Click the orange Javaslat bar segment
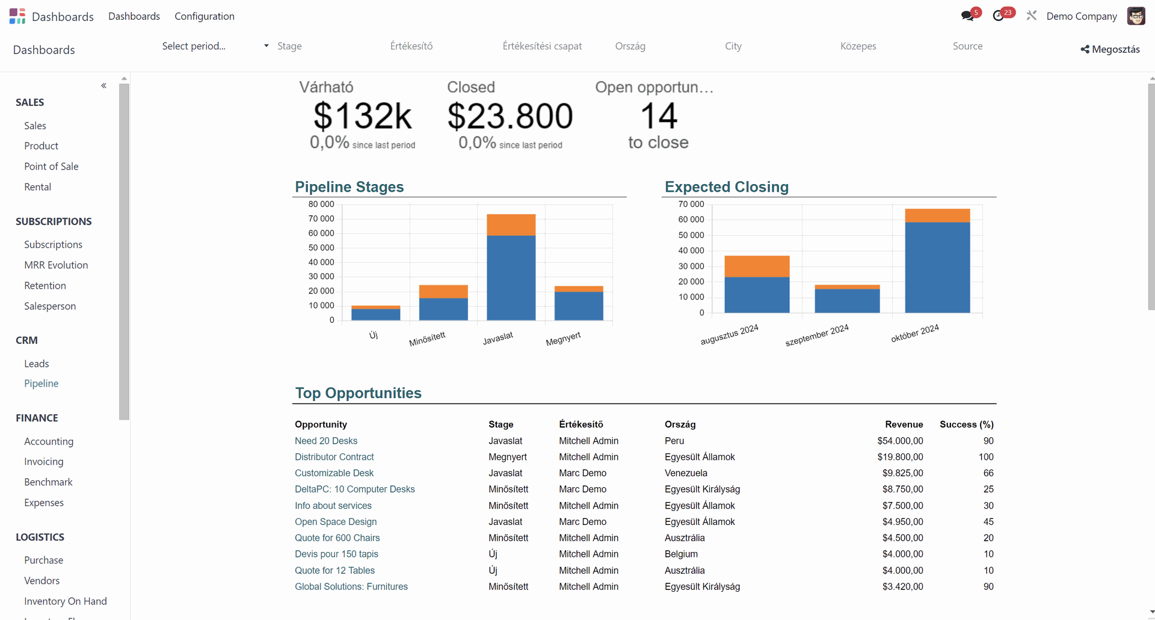 coord(511,225)
